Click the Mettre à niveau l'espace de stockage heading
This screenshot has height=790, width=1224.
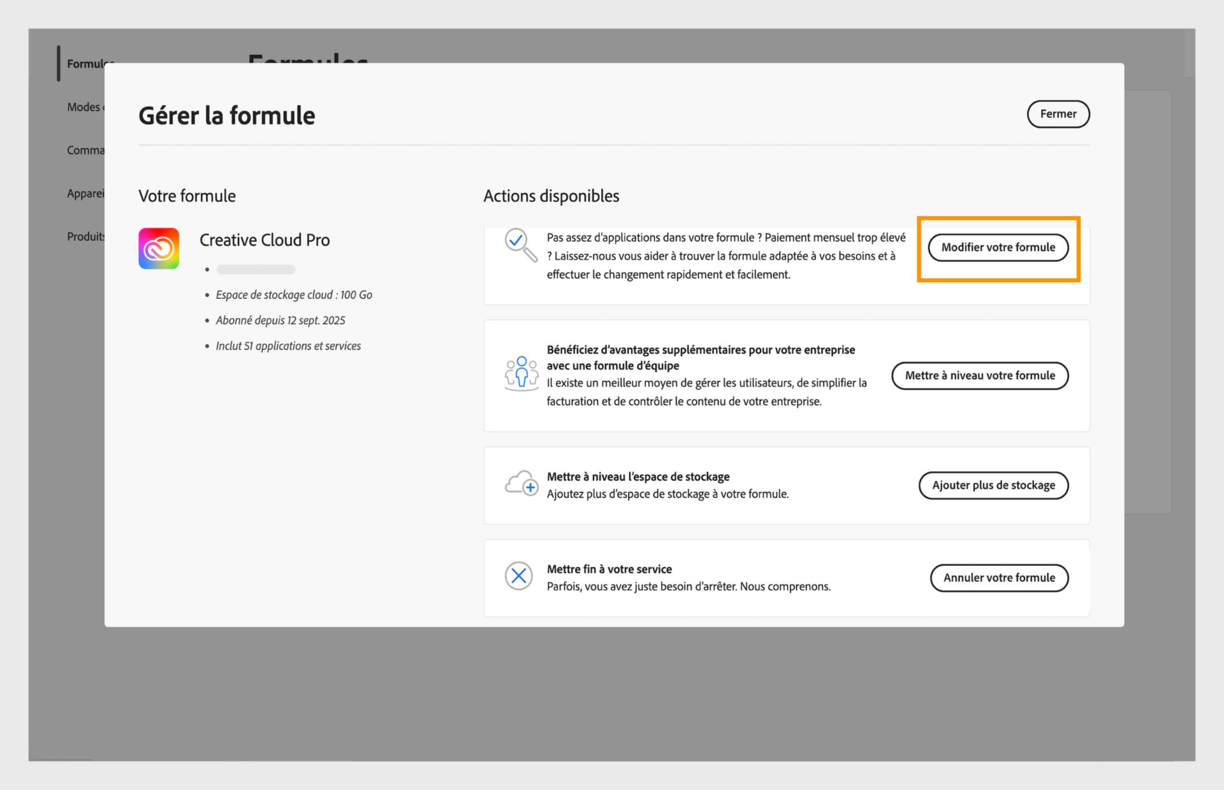coord(637,477)
